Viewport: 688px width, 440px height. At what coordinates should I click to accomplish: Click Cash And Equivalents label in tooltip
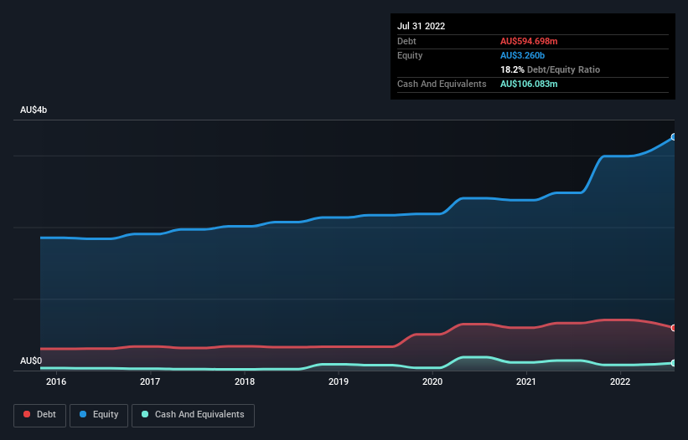(x=442, y=84)
